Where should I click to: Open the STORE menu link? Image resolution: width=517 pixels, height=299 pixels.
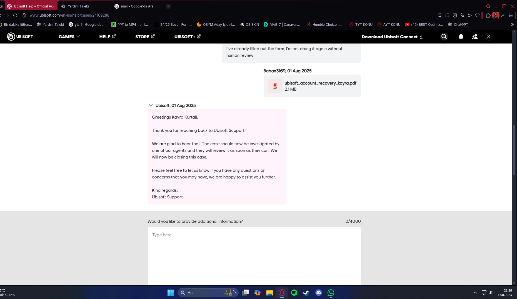coord(145,37)
